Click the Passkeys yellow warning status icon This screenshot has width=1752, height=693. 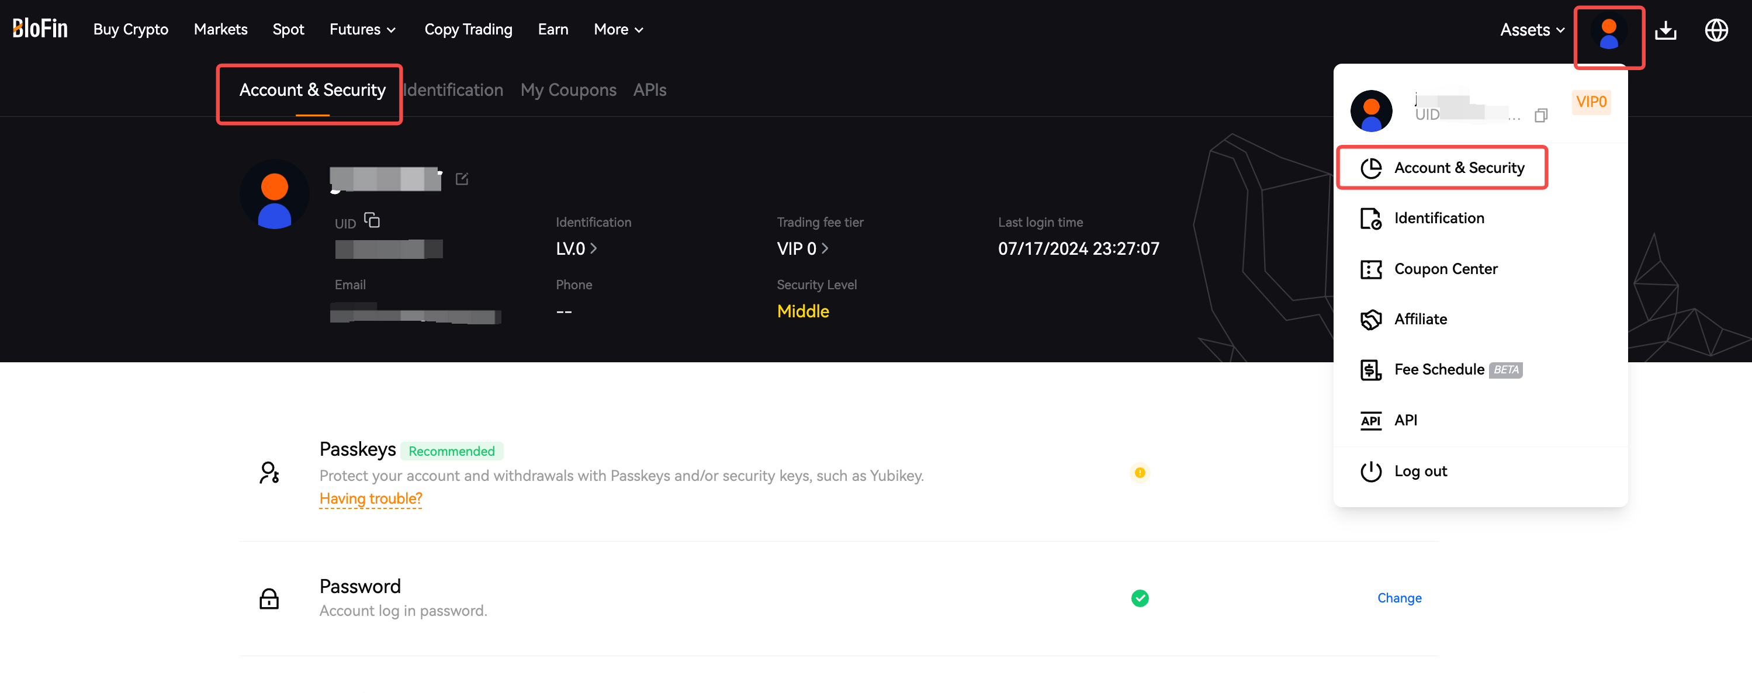click(x=1140, y=473)
